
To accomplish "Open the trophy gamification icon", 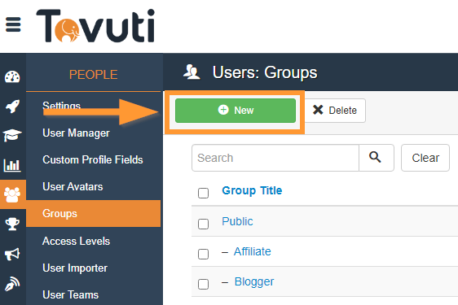I will coord(12,224).
